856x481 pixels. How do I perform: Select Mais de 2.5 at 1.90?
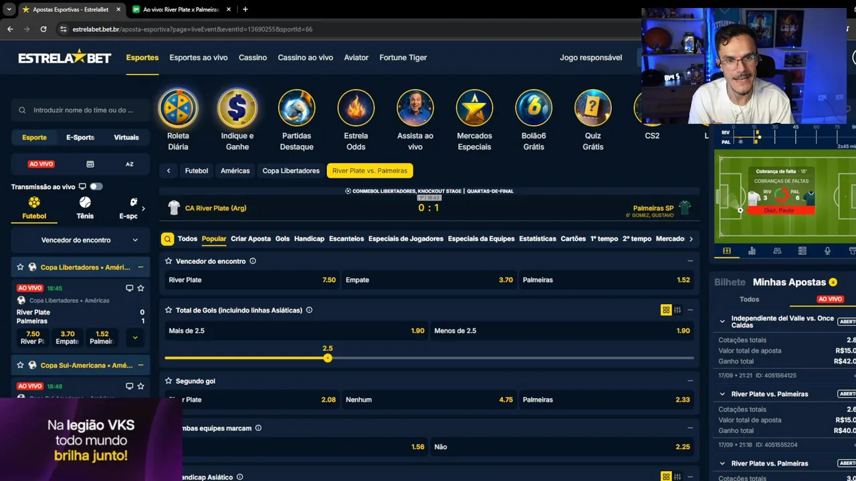point(296,331)
